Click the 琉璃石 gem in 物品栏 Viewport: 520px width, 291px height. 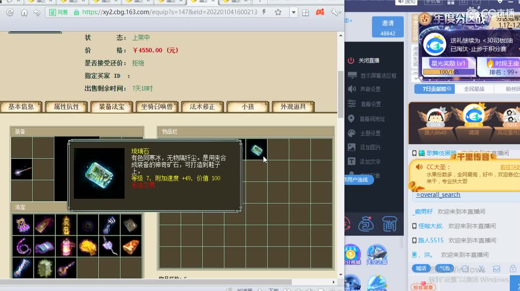257,149
